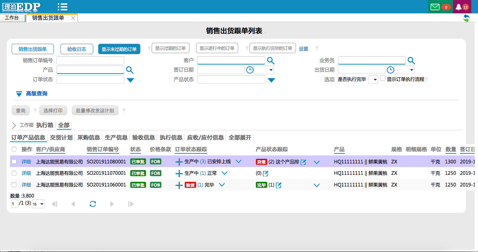Tick the checkbox for order SO201911060001
This screenshot has width=478, height=252.
tap(14, 185)
